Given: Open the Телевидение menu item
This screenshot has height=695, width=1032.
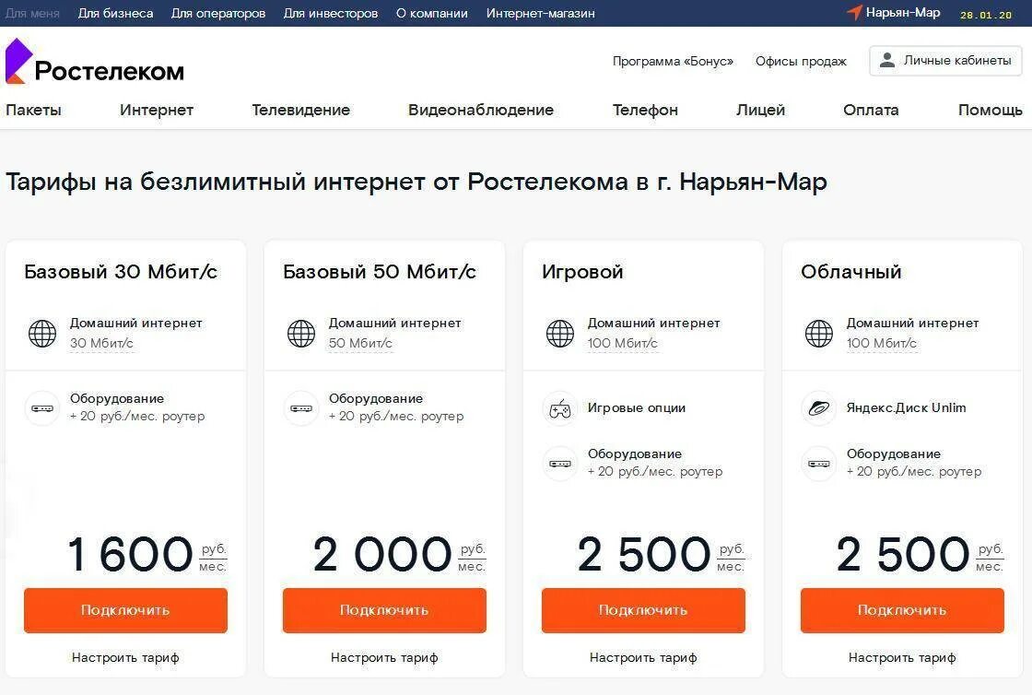Looking at the screenshot, I should point(300,110).
